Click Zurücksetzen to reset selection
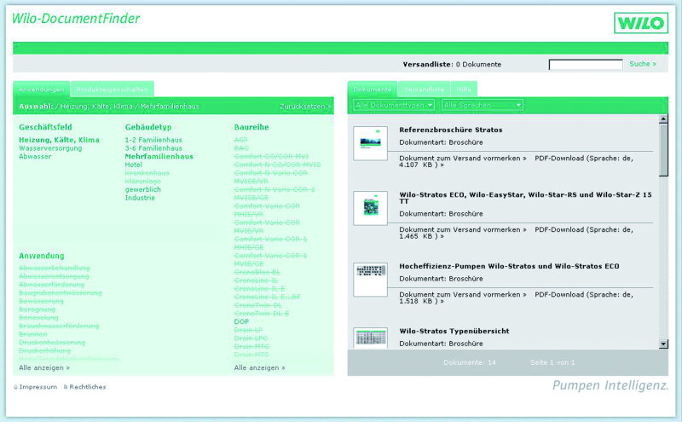Viewport: 682px width, 422px height. coord(305,107)
